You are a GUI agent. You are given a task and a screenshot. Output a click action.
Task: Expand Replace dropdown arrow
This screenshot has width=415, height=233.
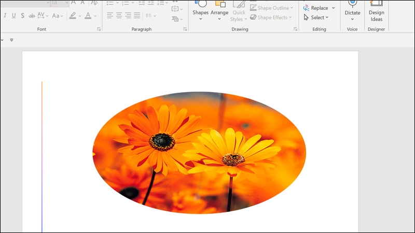(x=333, y=8)
